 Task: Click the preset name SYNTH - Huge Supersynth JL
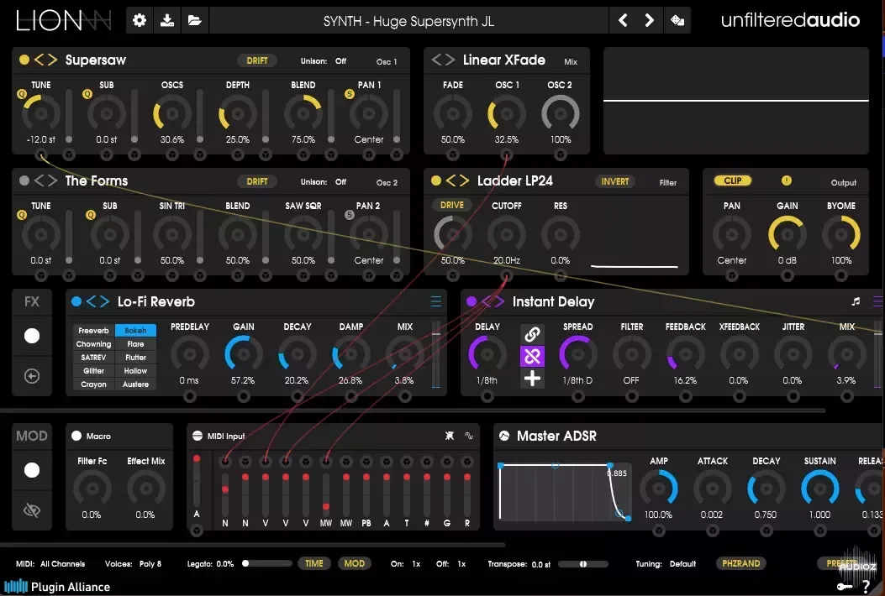[408, 22]
